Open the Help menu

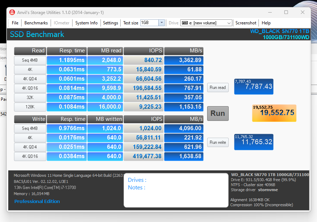coord(266,23)
